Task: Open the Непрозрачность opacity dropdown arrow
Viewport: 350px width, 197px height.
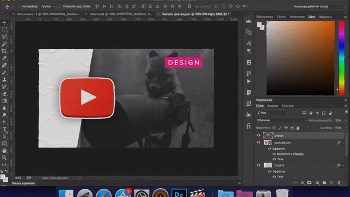Action: pyautogui.click(x=346, y=120)
